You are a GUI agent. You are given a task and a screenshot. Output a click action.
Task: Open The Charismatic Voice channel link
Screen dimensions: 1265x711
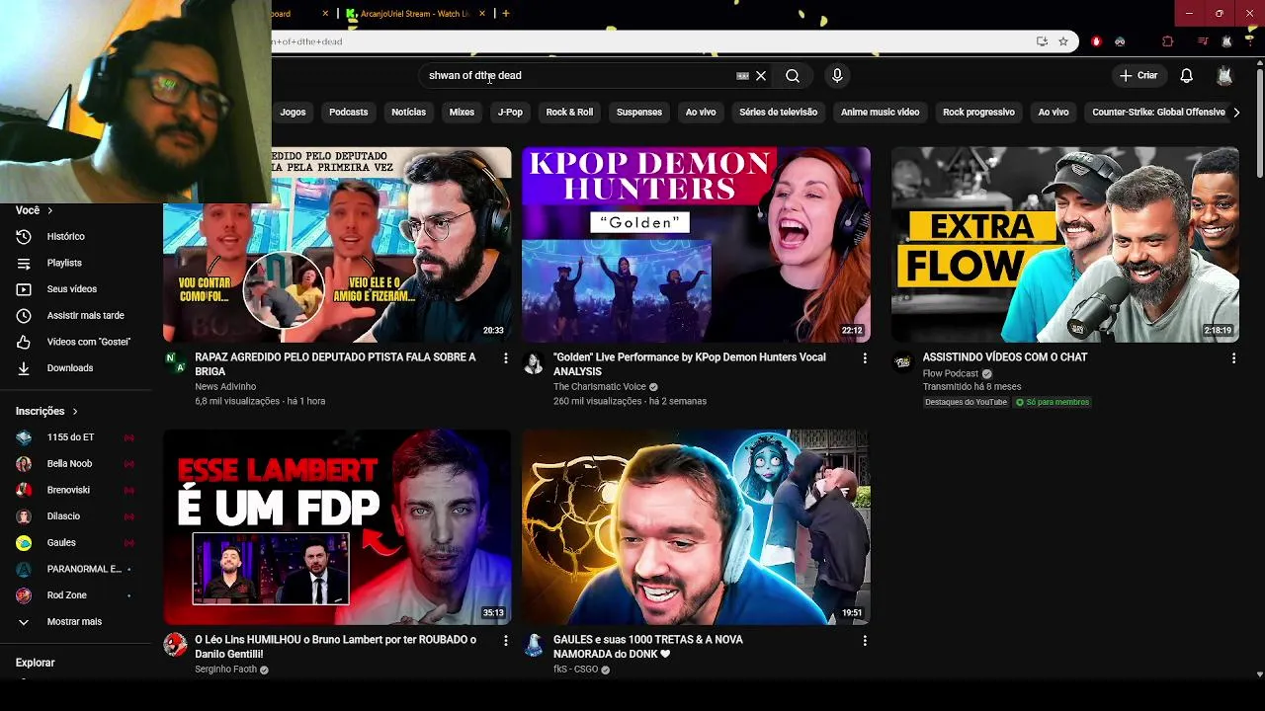point(599,387)
